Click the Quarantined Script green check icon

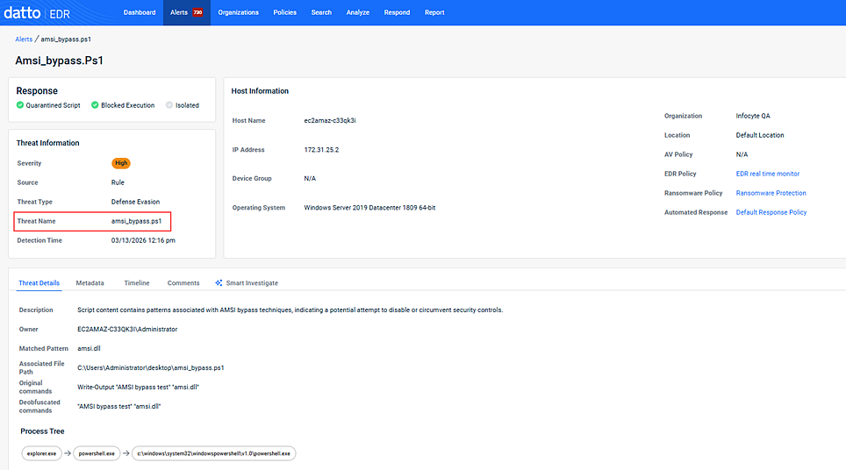[x=20, y=105]
